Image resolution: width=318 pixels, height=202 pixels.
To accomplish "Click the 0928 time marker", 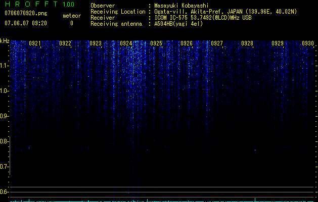I will (247, 43).
